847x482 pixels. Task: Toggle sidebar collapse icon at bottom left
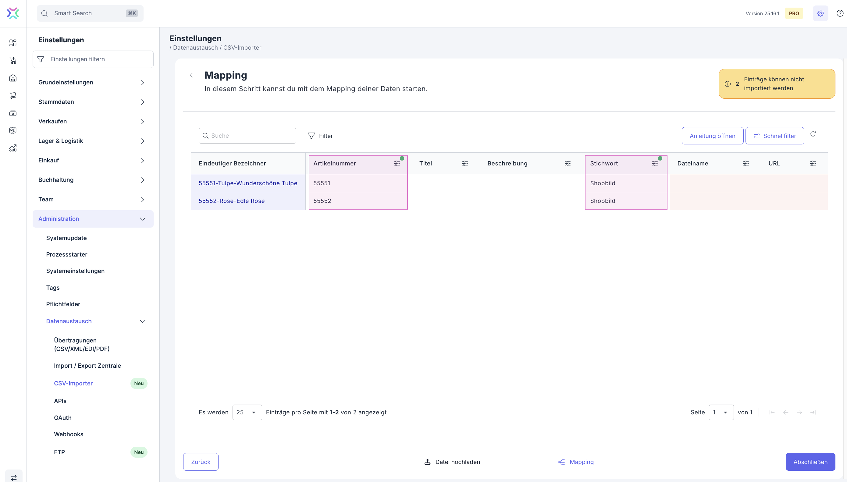14,477
